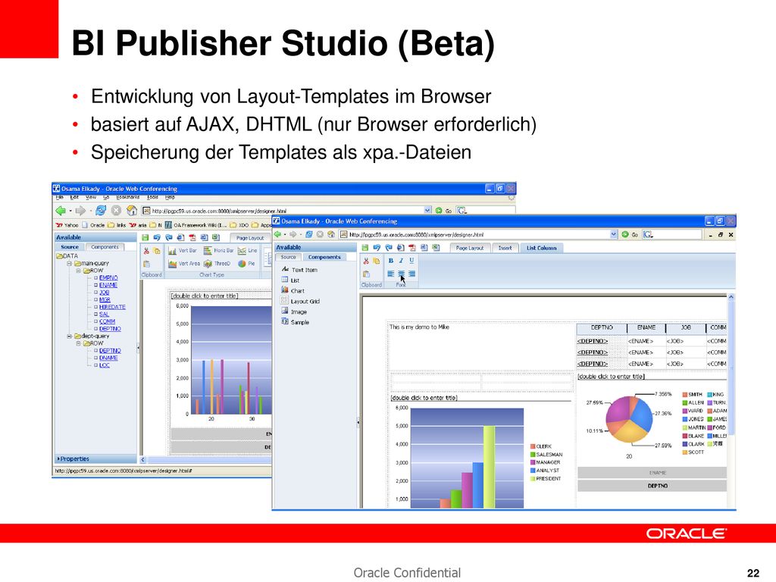Click the CLERK legend color swatch
The width and height of the screenshot is (776, 582).
pyautogui.click(x=533, y=446)
